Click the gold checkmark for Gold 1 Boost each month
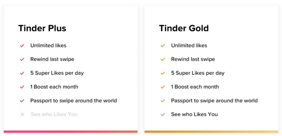Image resolution: width=282 pixels, height=136 pixels. click(x=163, y=87)
